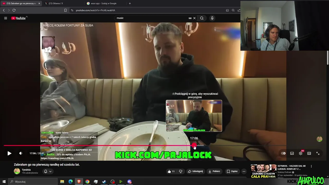The height and width of the screenshot is (185, 329).
Task: Click the page vertical scrollbar
Action: pos(327,58)
